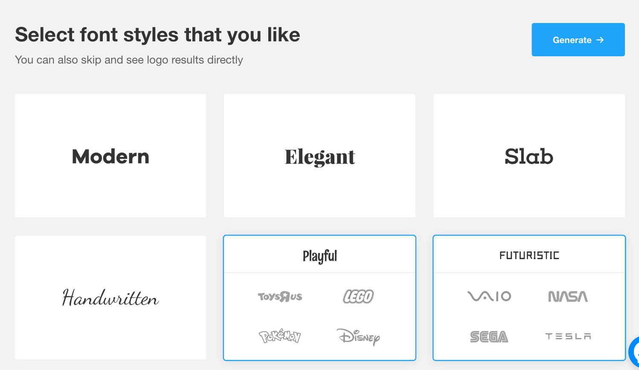
Task: Click the SEGA logo sample
Action: [489, 337]
